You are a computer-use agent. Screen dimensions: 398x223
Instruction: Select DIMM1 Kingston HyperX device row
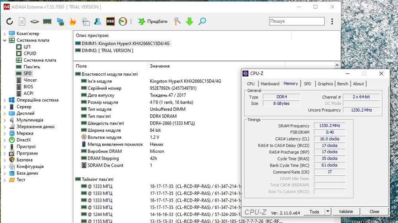point(123,44)
